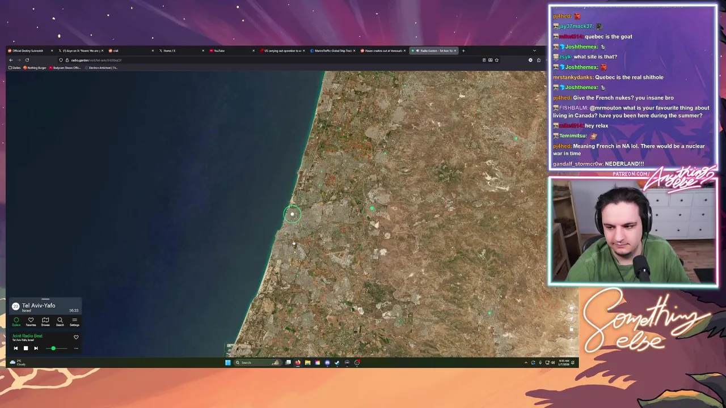Reload the Radio Garden page
Screen dimensions: 726x408
27,60
